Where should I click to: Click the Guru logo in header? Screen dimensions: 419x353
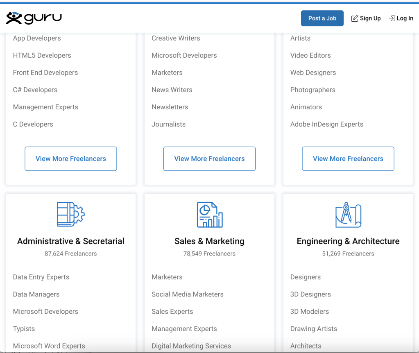coord(34,18)
